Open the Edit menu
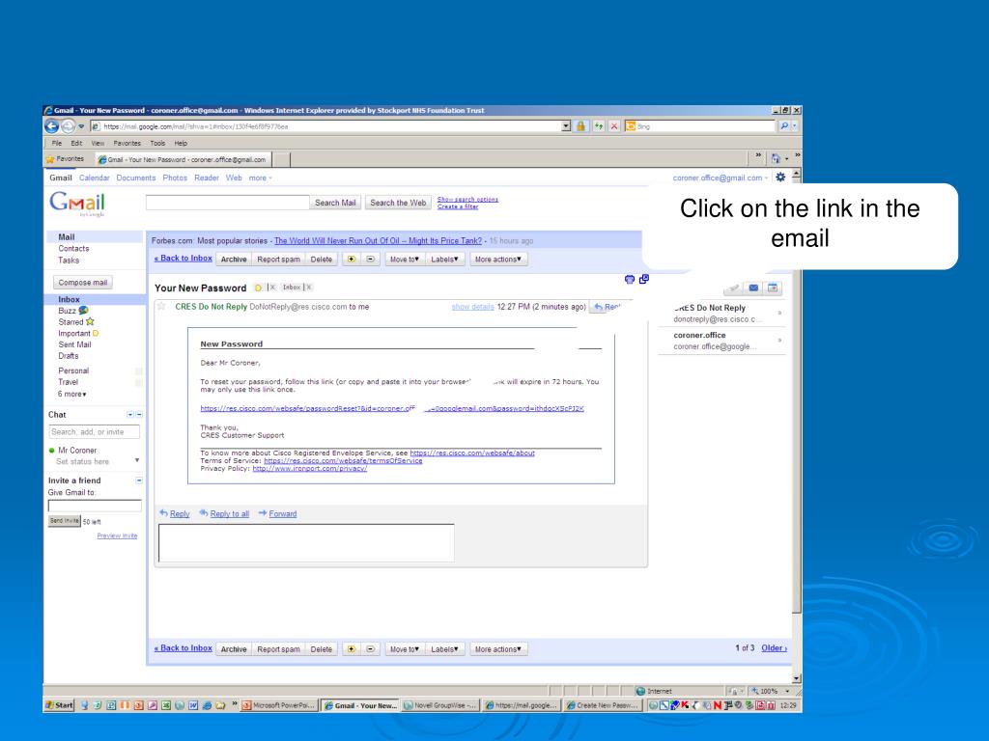The width and height of the screenshot is (989, 741). click(76, 143)
